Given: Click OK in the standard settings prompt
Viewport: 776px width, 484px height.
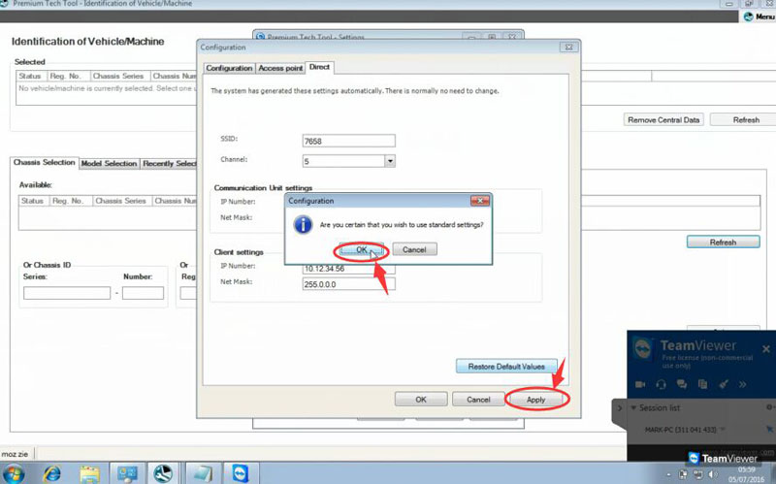Looking at the screenshot, I should pyautogui.click(x=361, y=249).
